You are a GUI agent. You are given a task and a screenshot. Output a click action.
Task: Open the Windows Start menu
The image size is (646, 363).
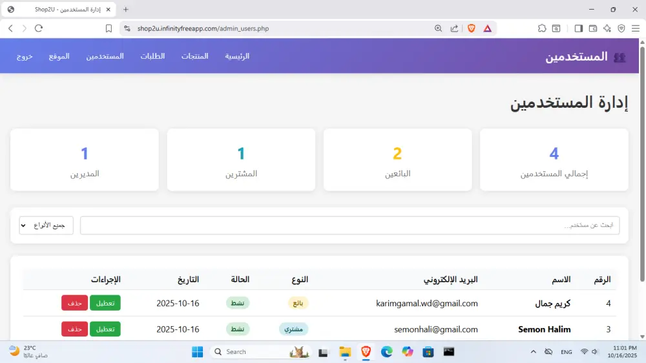pos(197,352)
